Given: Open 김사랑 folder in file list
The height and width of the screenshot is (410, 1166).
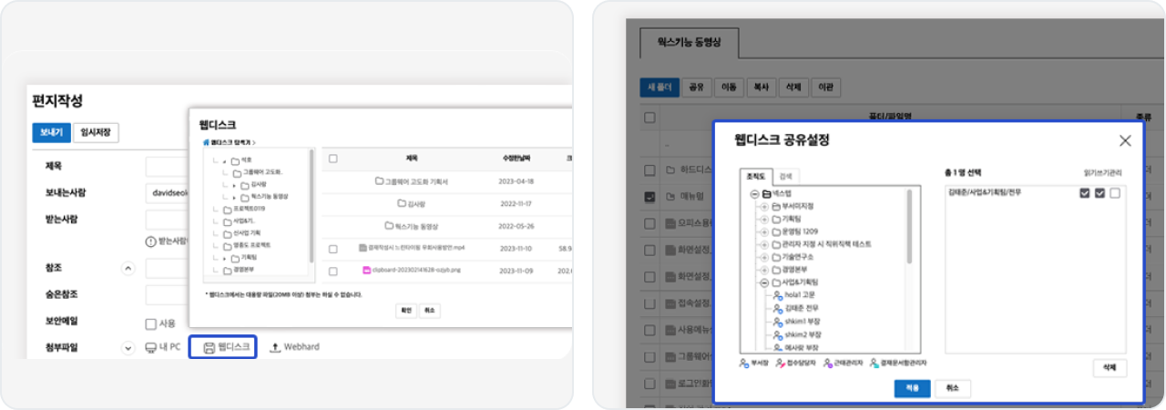Looking at the screenshot, I should coord(412,203).
